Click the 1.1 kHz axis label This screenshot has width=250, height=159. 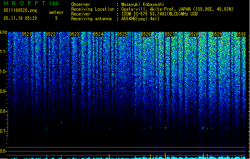click(3, 52)
